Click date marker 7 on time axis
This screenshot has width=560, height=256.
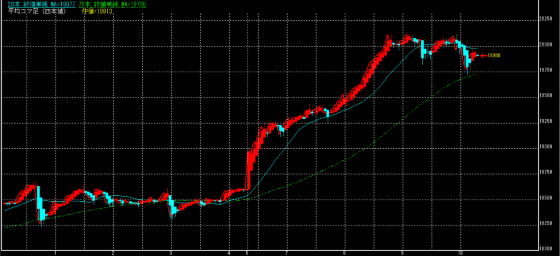click(x=287, y=253)
